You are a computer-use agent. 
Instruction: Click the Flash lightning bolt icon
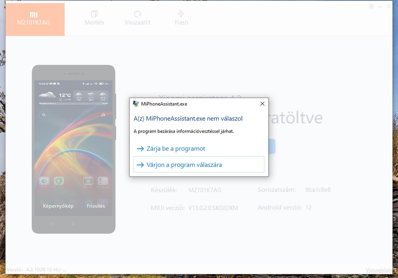[181, 13]
